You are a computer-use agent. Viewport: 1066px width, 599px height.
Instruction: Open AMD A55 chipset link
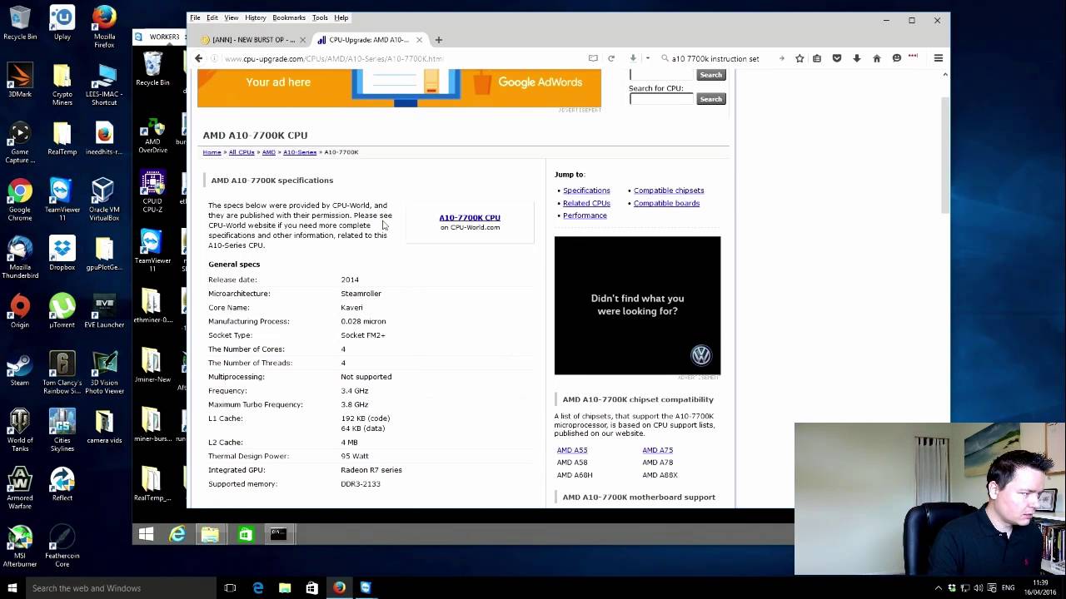pos(572,450)
